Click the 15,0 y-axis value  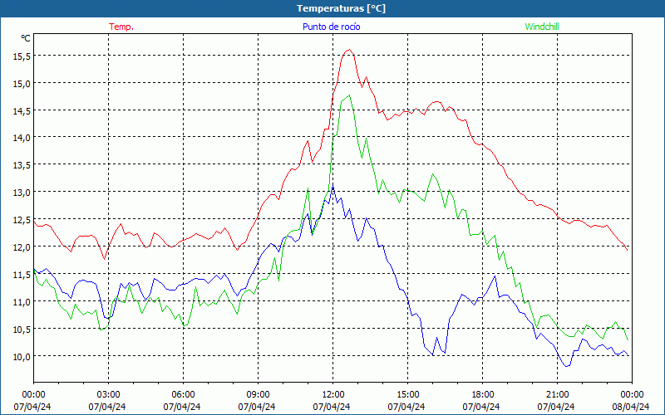pos(22,84)
